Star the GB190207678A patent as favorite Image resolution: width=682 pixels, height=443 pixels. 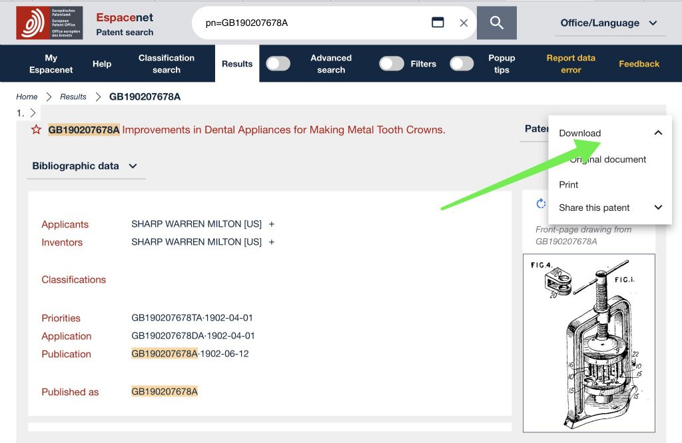[36, 130]
